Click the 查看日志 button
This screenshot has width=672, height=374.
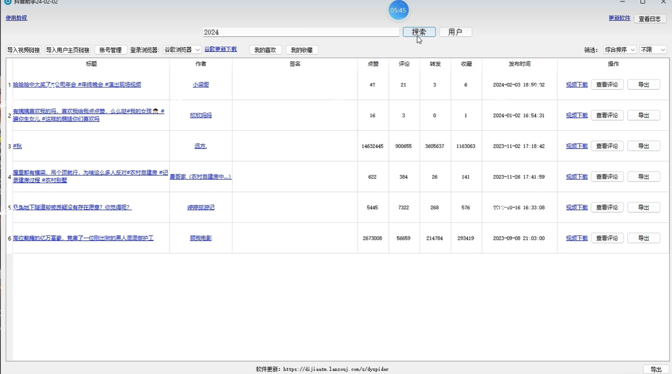point(650,19)
